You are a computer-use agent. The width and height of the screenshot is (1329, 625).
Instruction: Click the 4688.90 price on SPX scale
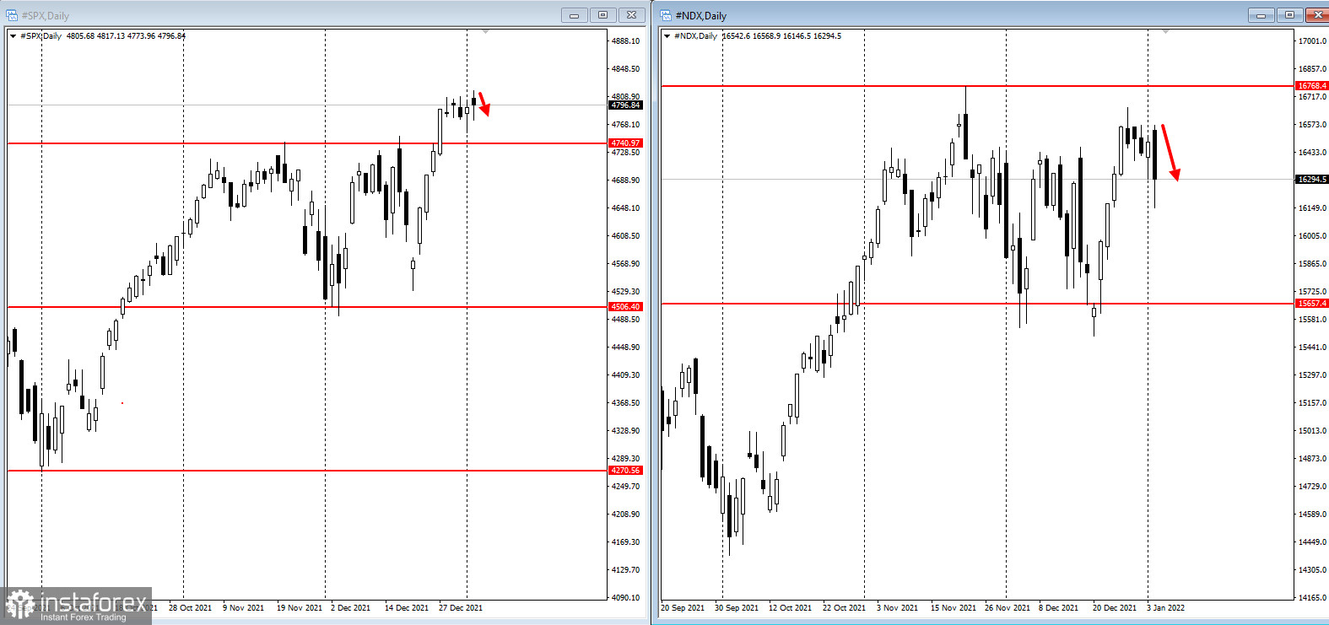point(625,180)
